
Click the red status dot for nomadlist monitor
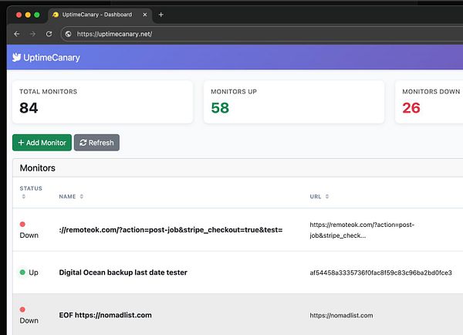click(22, 310)
